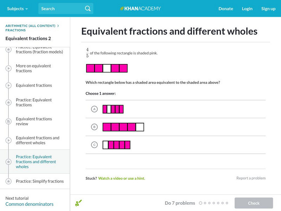Click inside the Search input field

point(56,8)
